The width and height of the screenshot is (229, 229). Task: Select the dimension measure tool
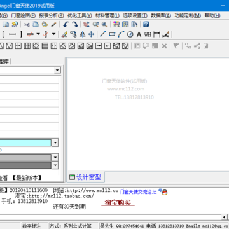pyautogui.click(x=156, y=34)
